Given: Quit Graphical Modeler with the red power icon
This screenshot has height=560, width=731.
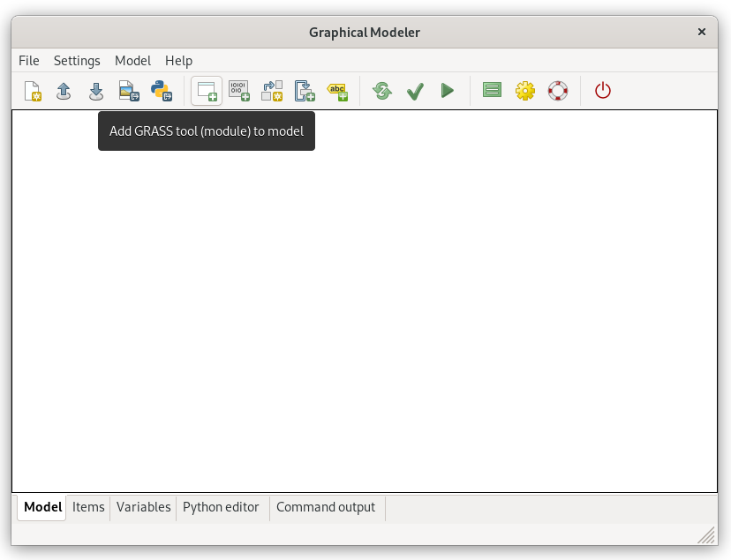Looking at the screenshot, I should (603, 90).
